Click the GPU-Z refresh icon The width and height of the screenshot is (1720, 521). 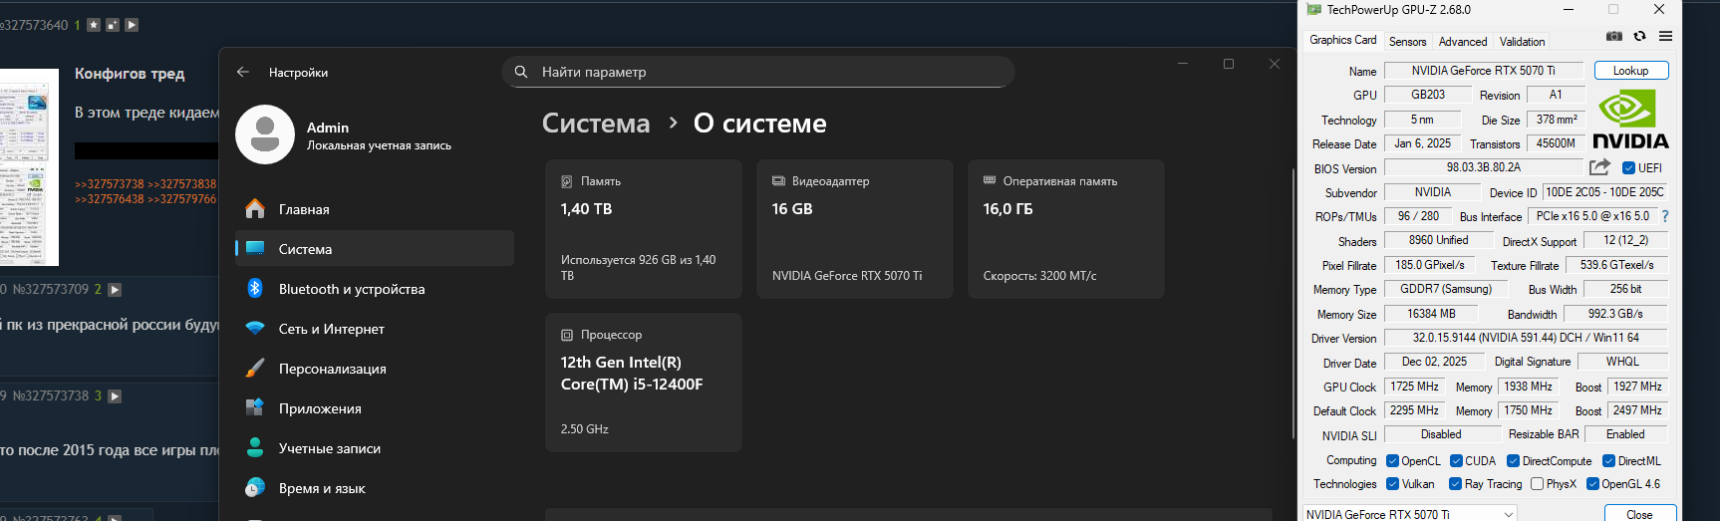(x=1639, y=37)
